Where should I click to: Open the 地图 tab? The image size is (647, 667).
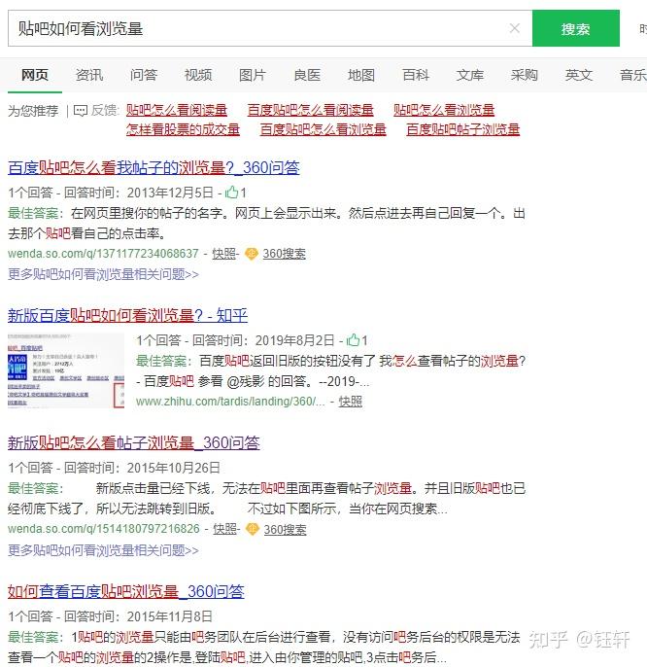(x=361, y=75)
